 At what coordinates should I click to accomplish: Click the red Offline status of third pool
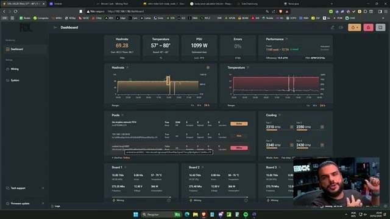click(239, 148)
